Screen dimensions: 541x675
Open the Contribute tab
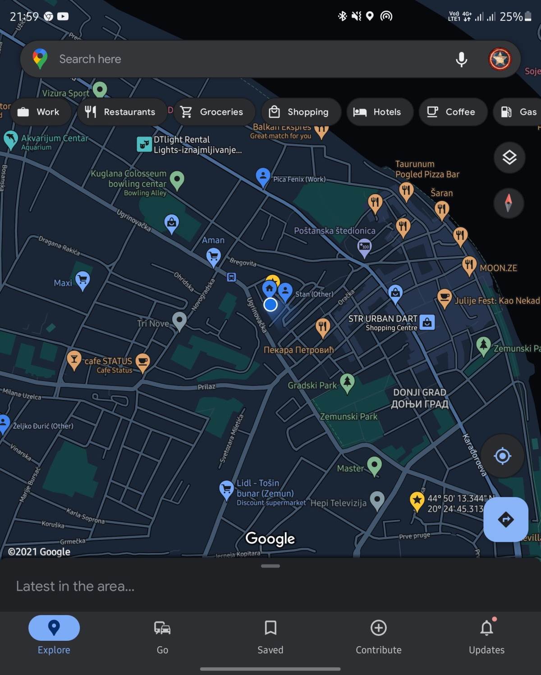pyautogui.click(x=378, y=636)
